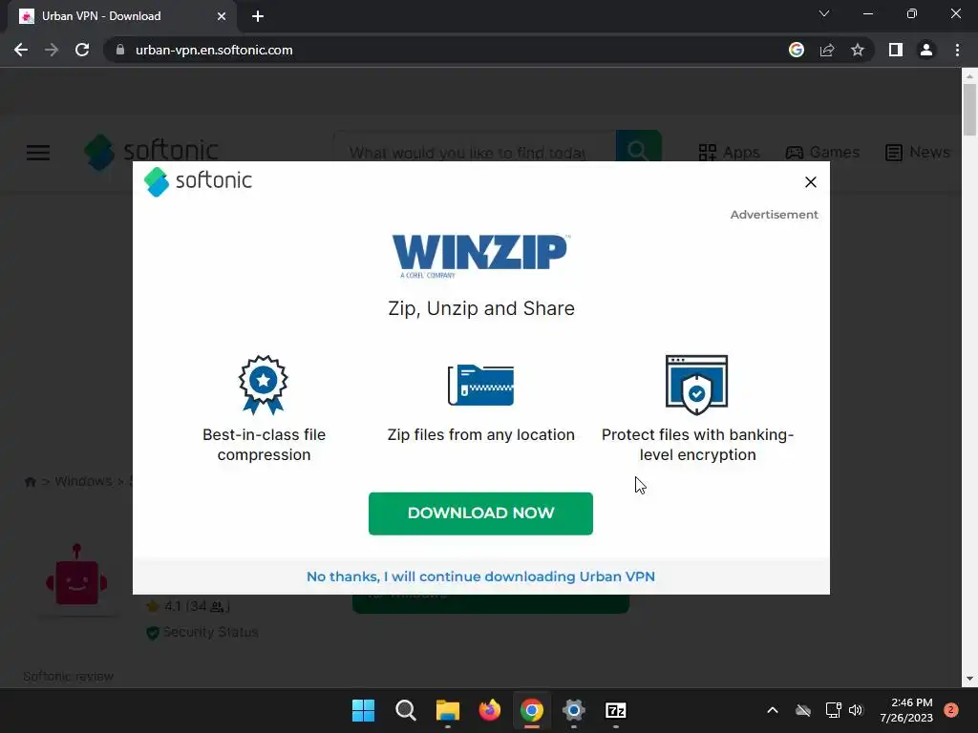The width and height of the screenshot is (978, 733).
Task: Click the address bar URL
Action: (214, 50)
